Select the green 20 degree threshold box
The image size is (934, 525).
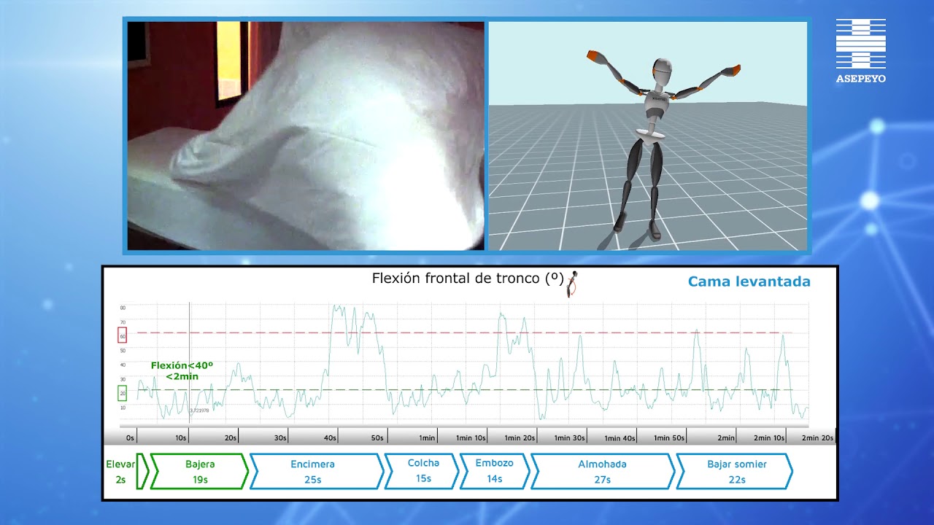pyautogui.click(x=122, y=393)
